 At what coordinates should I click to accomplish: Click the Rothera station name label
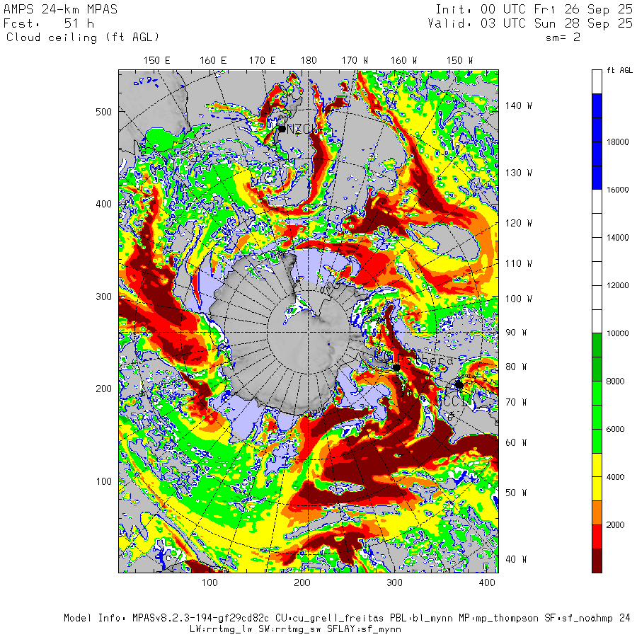425,360
